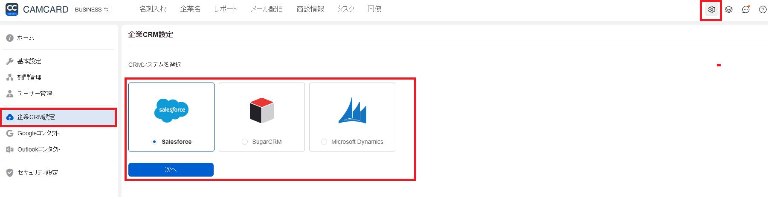Click the 次へ button

click(171, 170)
